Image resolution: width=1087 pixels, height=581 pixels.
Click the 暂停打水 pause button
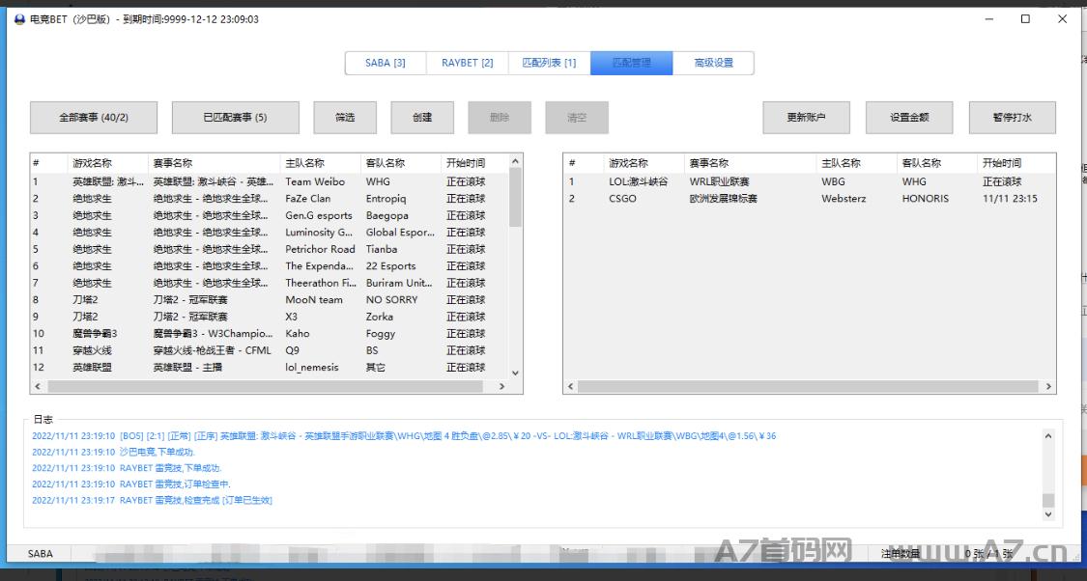click(x=1012, y=118)
